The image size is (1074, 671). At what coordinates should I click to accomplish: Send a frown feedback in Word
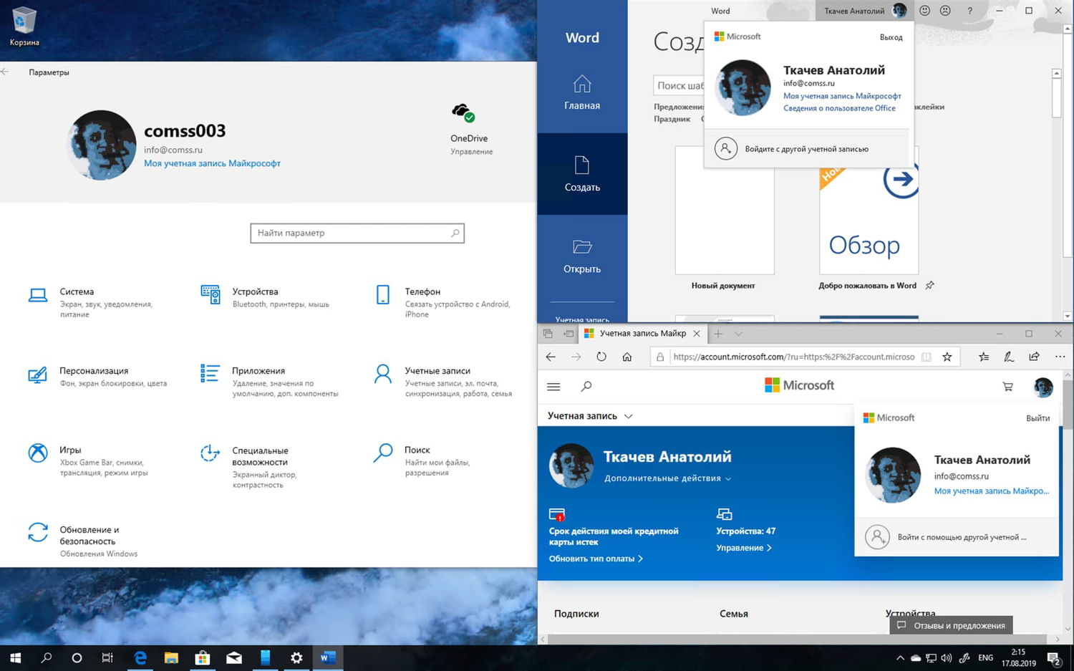(x=945, y=11)
